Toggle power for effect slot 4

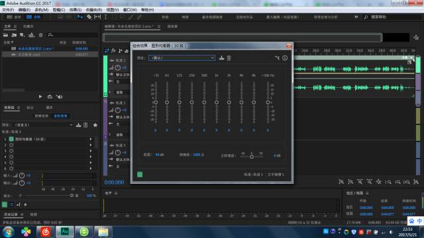click(11, 157)
